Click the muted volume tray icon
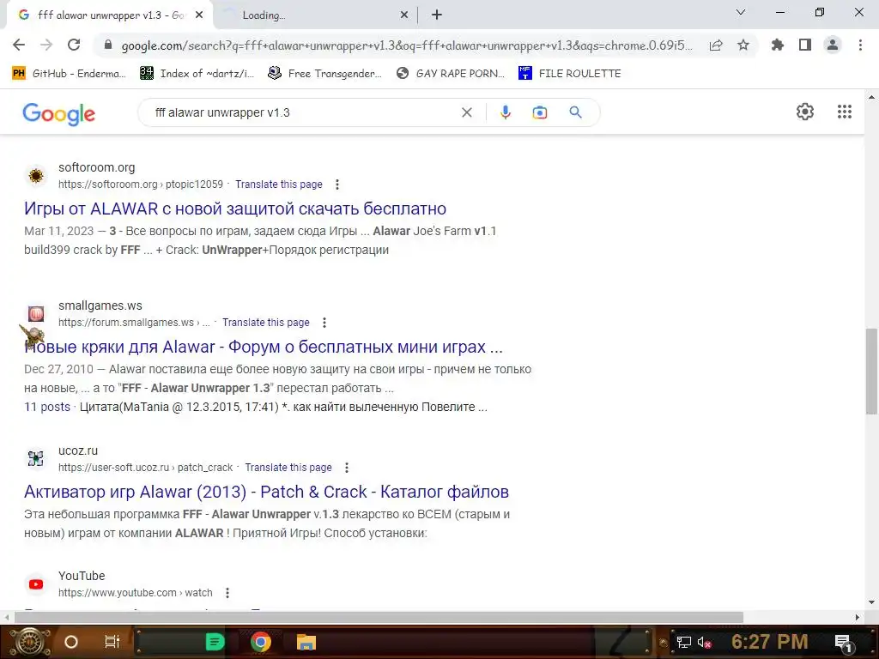This screenshot has width=879, height=659. tap(704, 642)
